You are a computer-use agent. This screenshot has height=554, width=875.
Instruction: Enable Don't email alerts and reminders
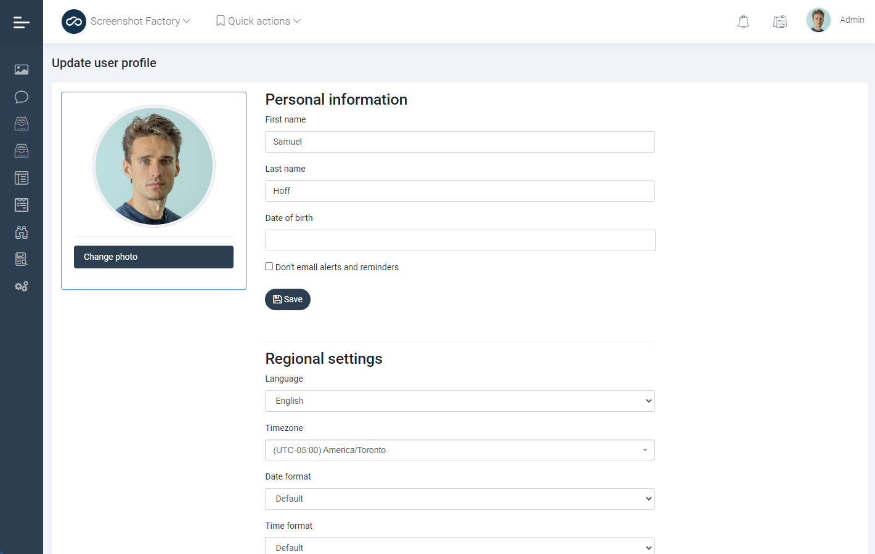(x=269, y=267)
